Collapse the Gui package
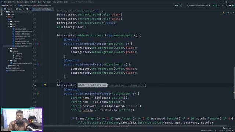The image size is (235, 132). 9,26
